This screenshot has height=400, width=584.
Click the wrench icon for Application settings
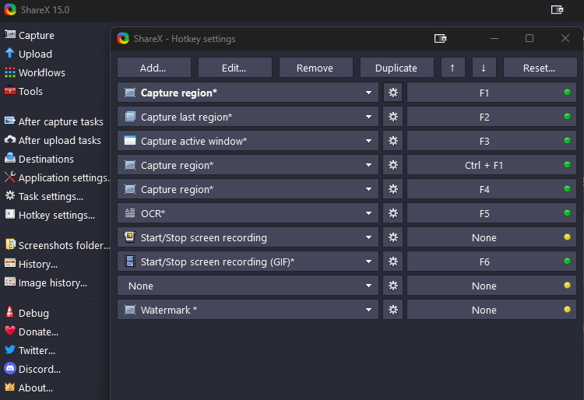point(10,177)
